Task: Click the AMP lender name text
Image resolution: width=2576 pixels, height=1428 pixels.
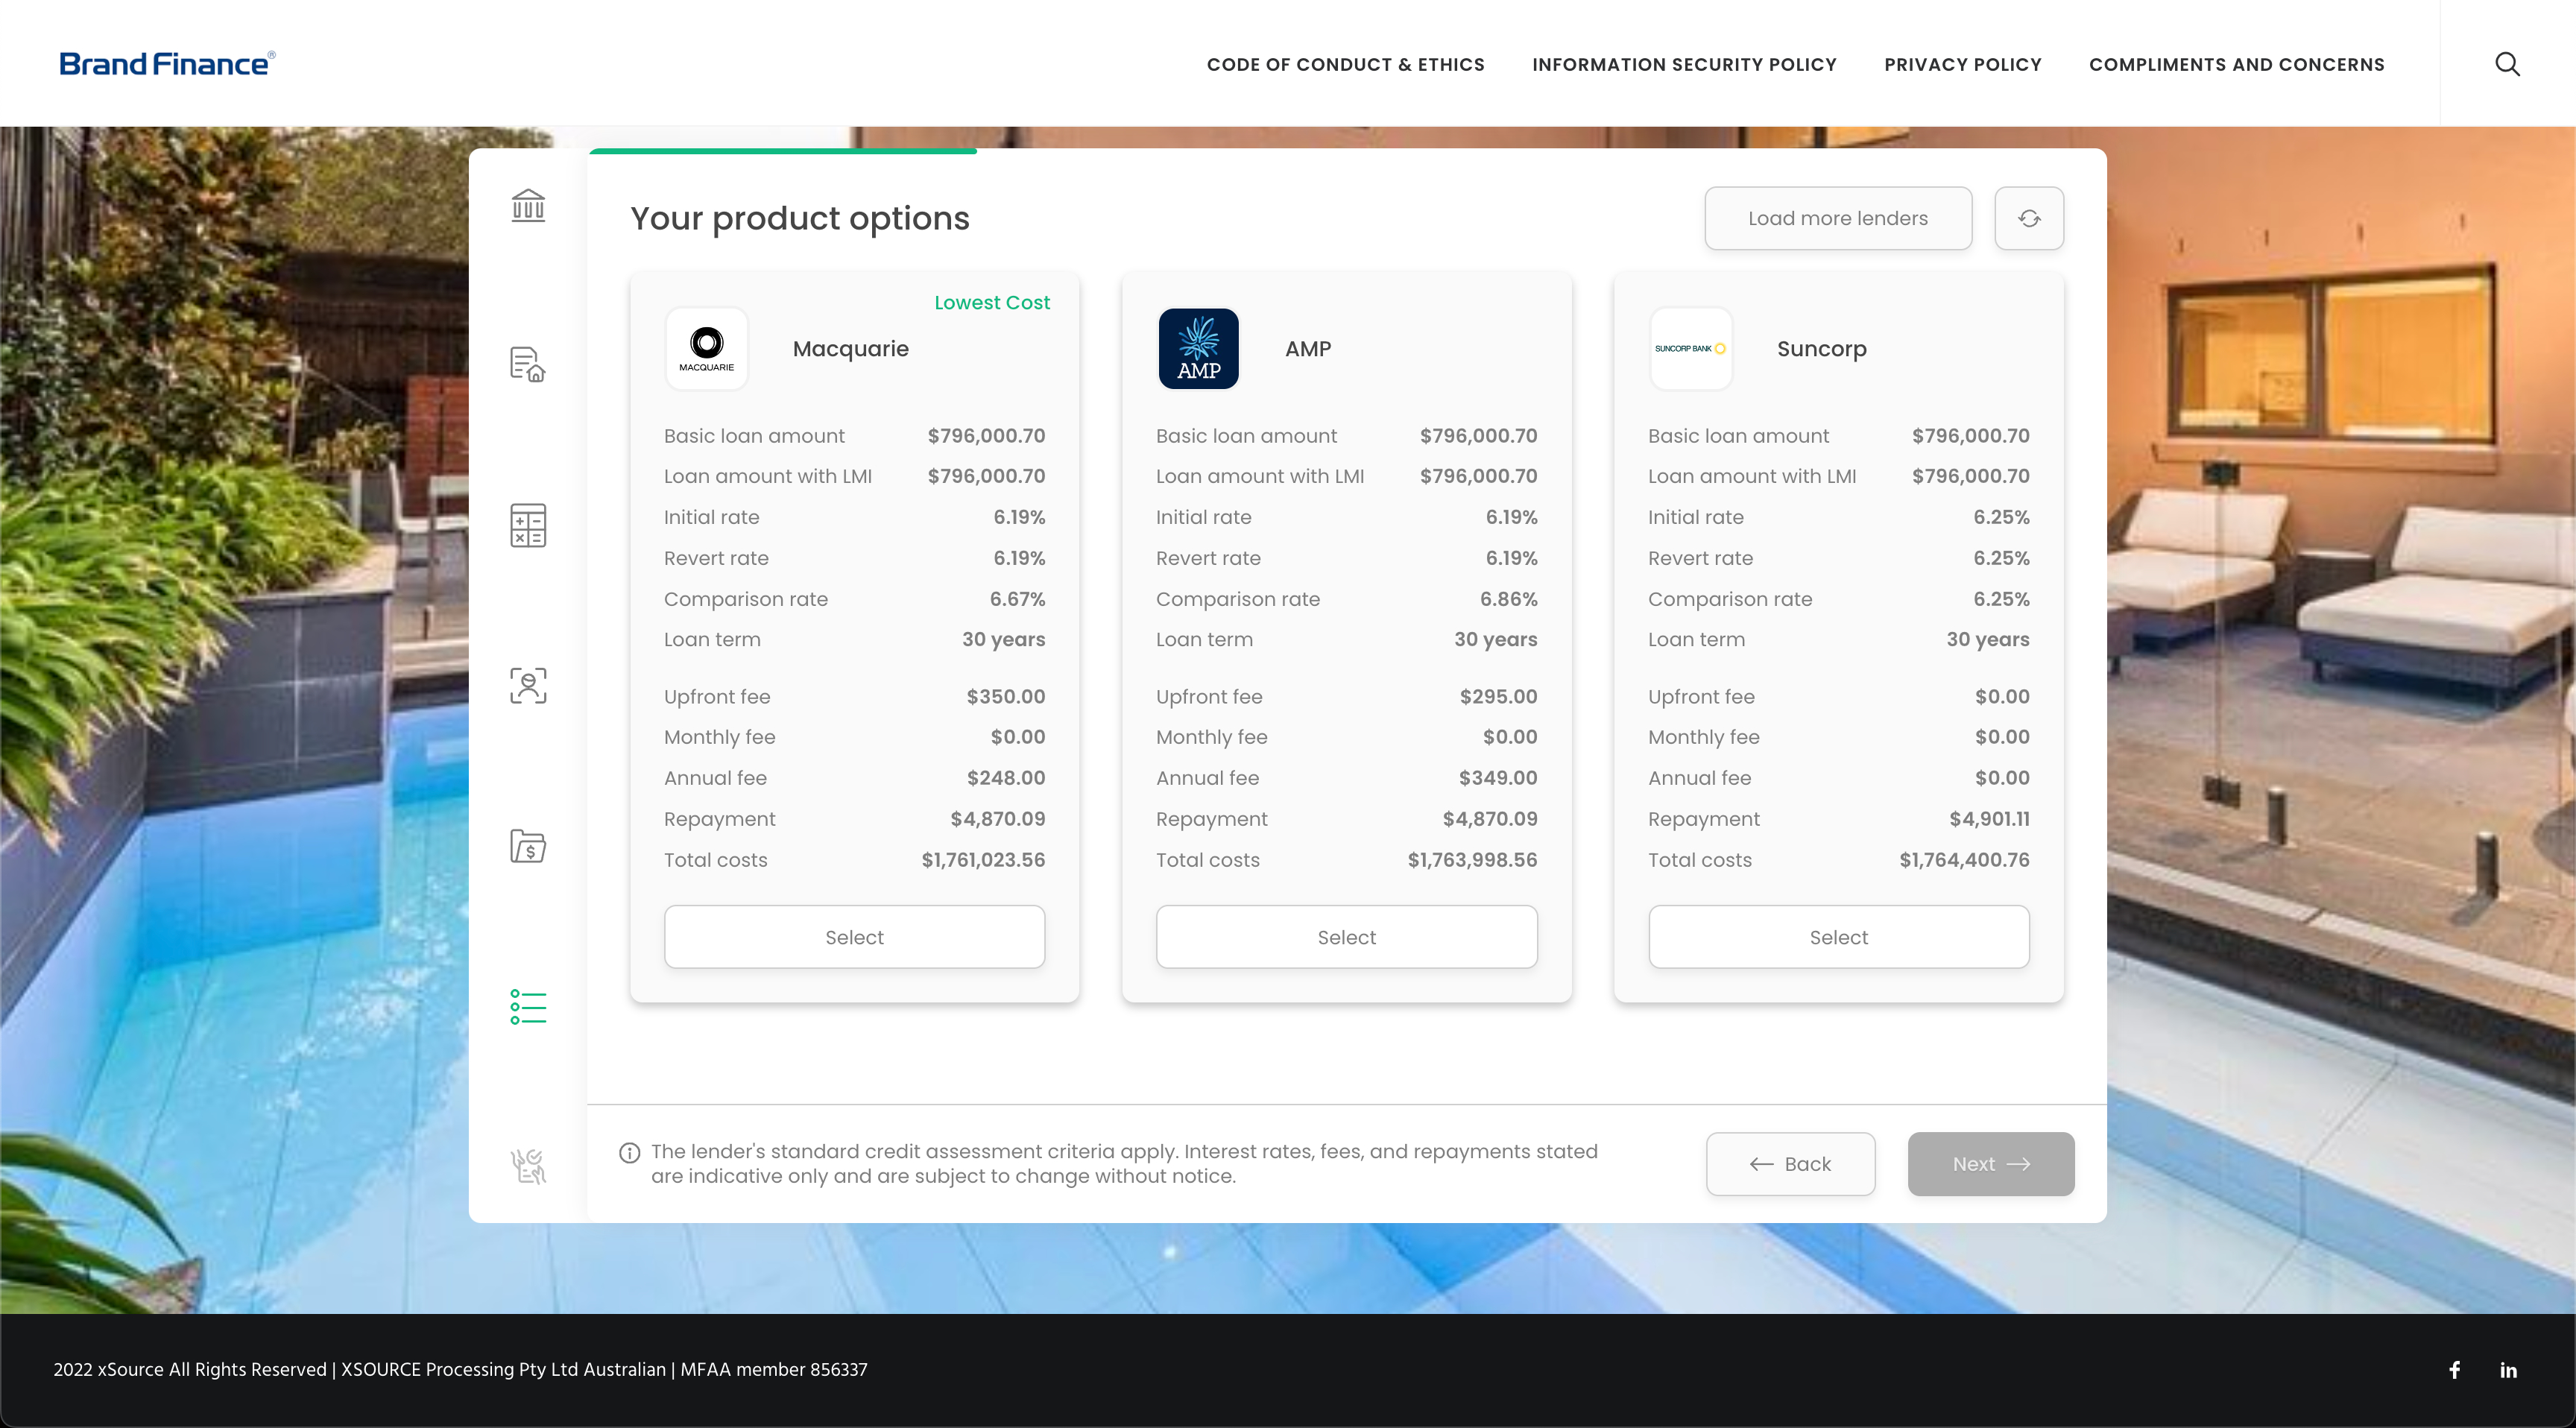Action: pyautogui.click(x=1308, y=349)
